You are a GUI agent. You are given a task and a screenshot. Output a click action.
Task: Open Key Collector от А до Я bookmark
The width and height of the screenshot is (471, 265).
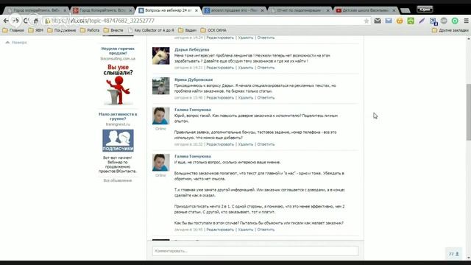pyautogui.click(x=151, y=30)
